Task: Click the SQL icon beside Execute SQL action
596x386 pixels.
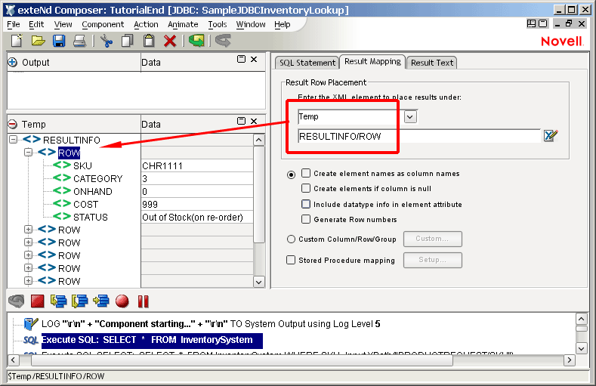Action: [30, 340]
